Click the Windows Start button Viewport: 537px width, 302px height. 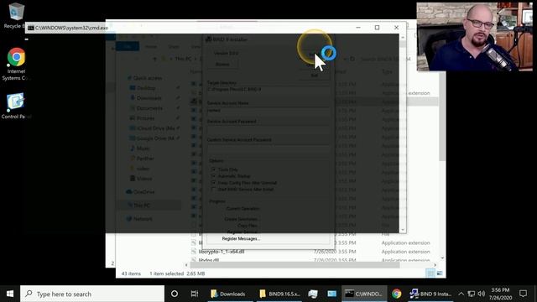tap(10, 294)
